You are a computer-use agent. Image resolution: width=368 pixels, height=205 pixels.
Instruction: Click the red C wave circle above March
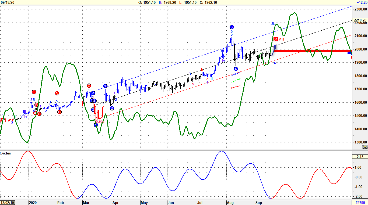[x=89, y=86]
